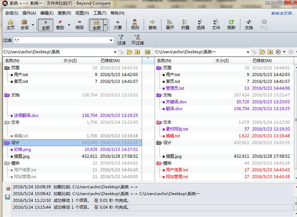The width and height of the screenshot is (297, 217).
Task: Toggle 差别 to show only differences
Action: point(60,25)
